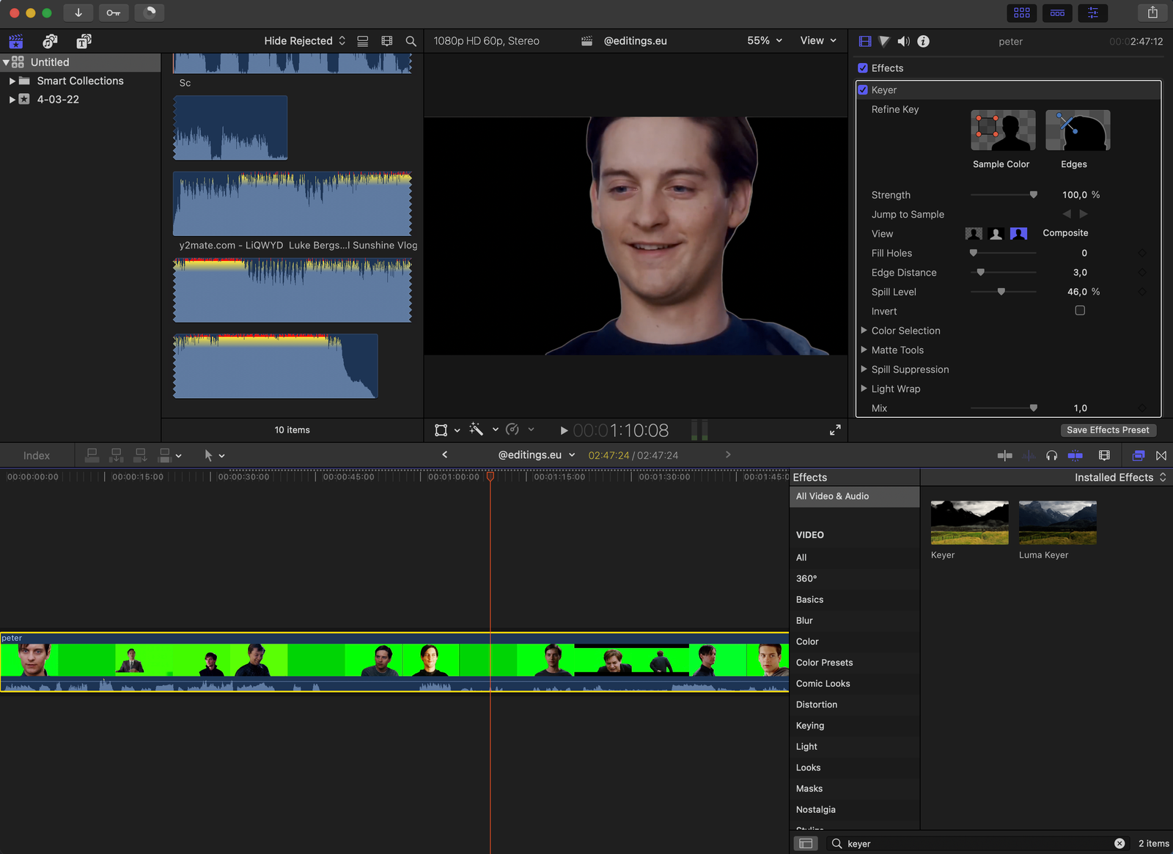
Task: Show the Background Tasks indicator
Action: [x=149, y=12]
